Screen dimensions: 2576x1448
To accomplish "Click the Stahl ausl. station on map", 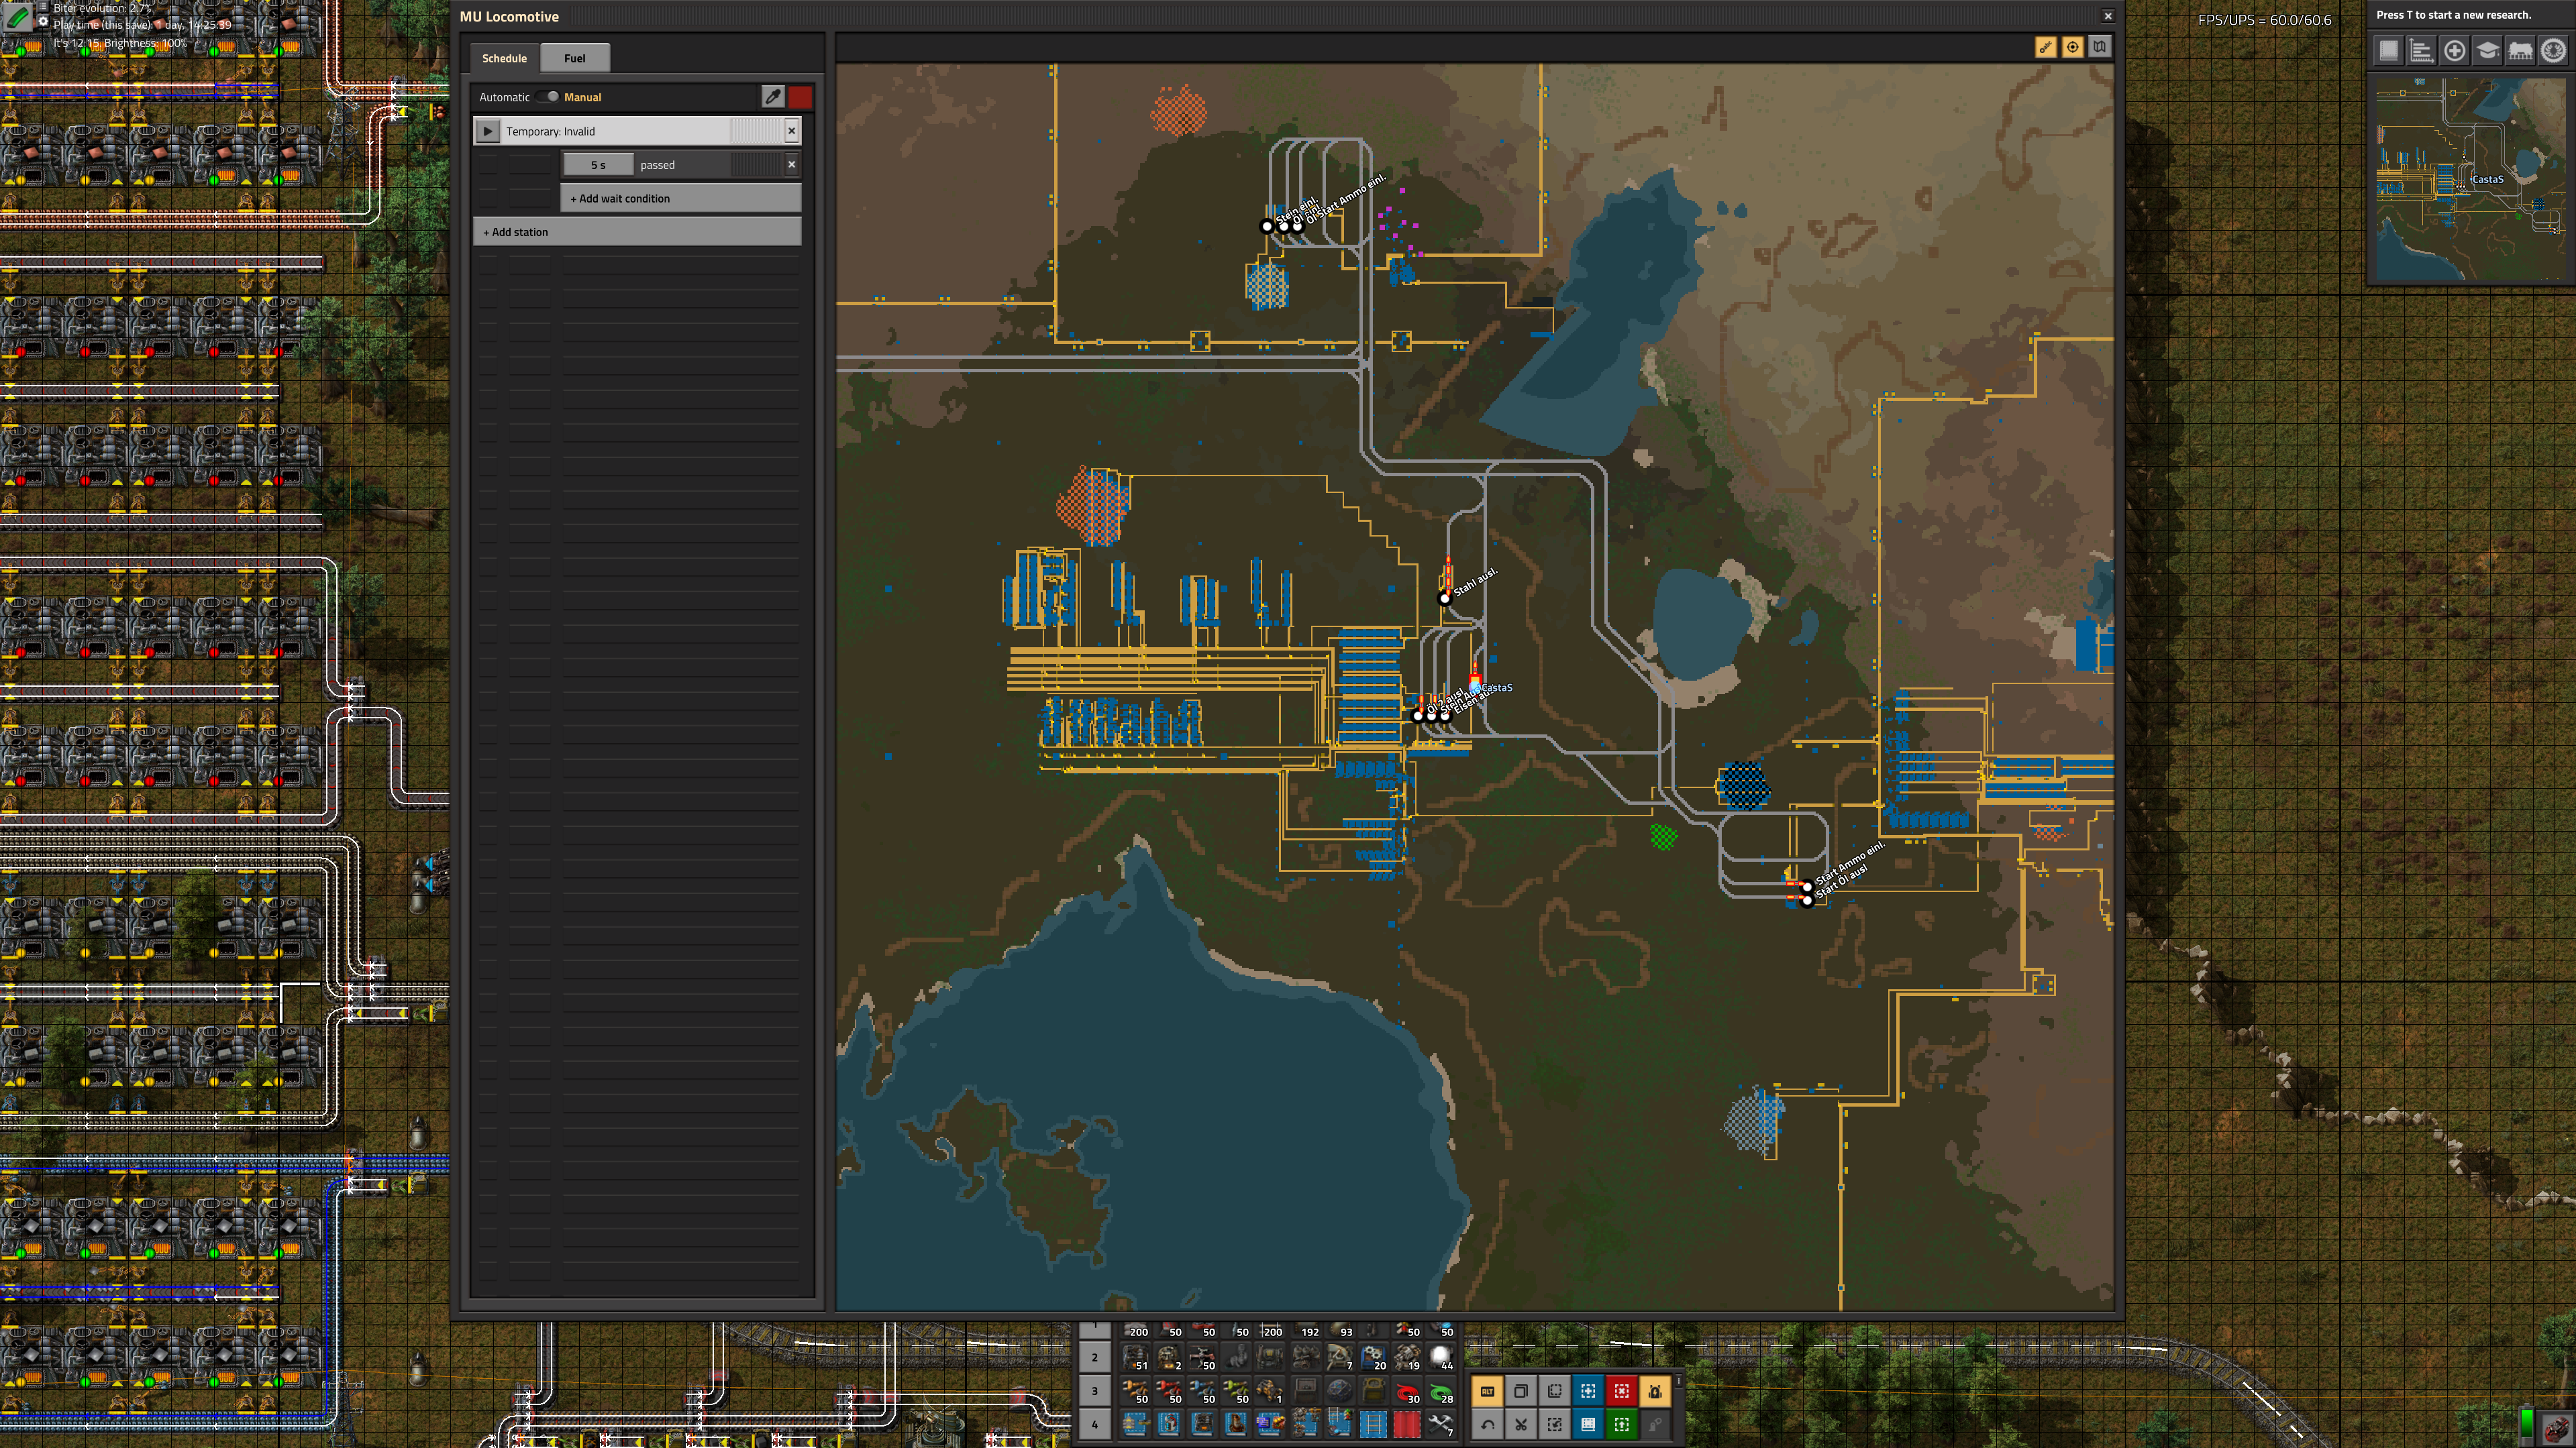I will [1445, 599].
